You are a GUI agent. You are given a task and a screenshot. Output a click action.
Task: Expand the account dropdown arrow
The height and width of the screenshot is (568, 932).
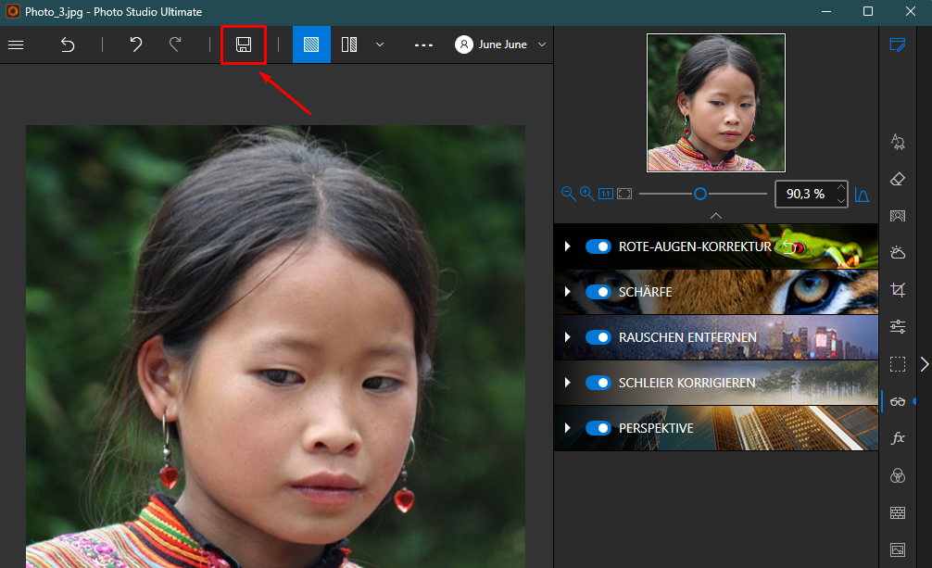[542, 44]
